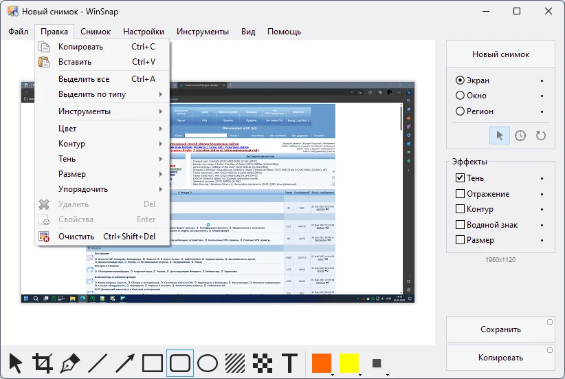565x379 pixels.
Task: Toggle the small checkbox on the side-panel Копировать button
Action: (x=550, y=350)
